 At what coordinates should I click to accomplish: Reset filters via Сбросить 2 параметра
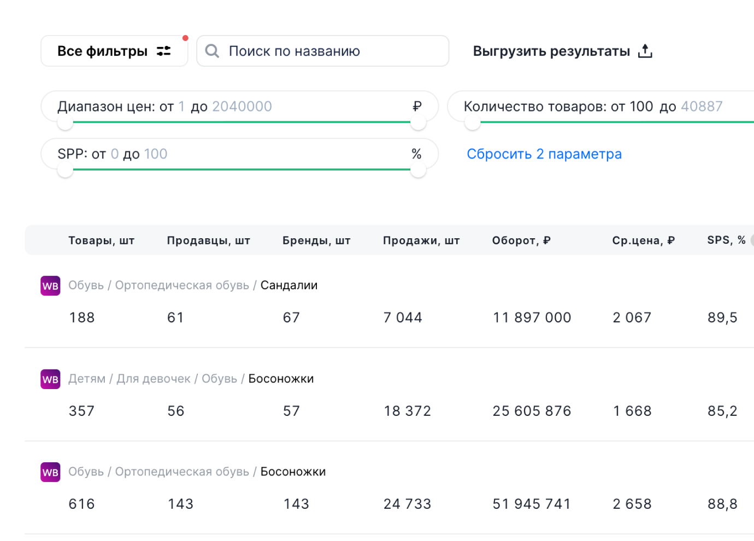coord(544,154)
